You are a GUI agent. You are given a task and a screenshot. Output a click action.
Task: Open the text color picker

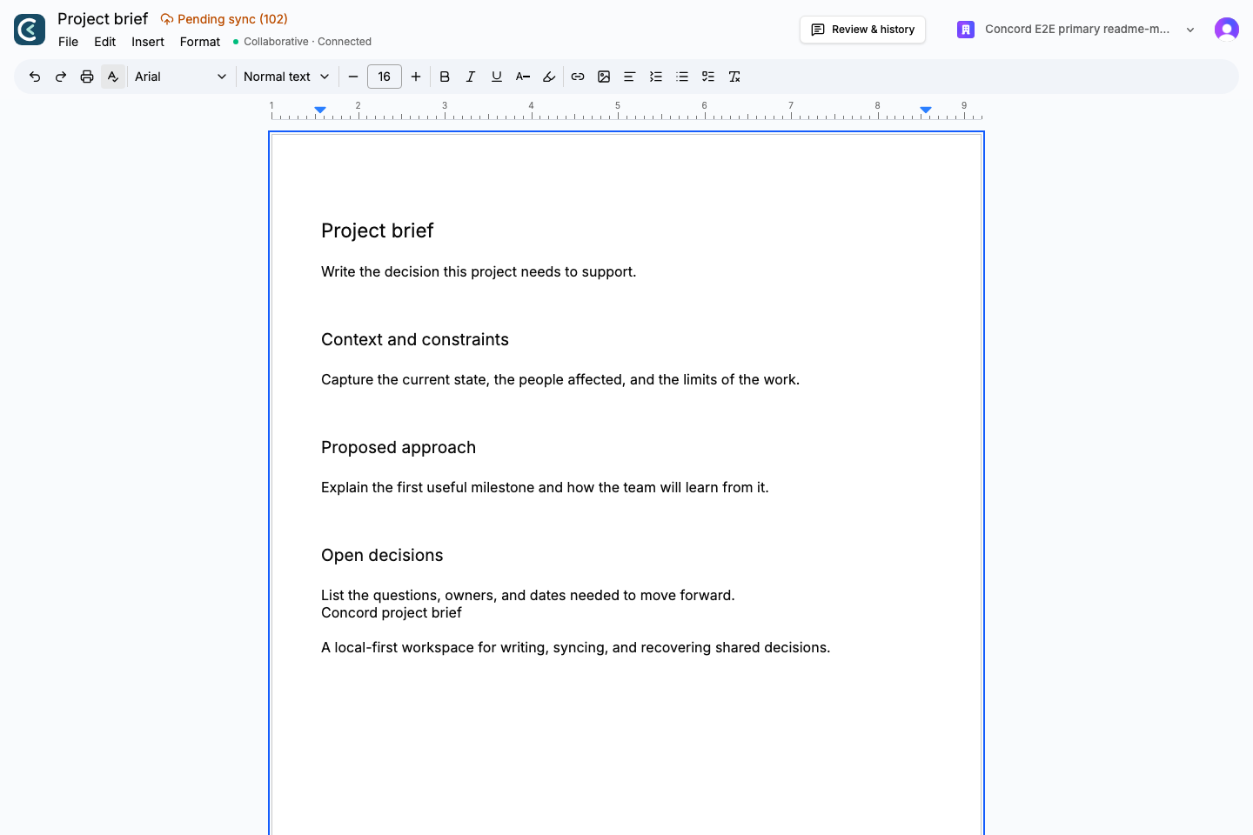click(523, 77)
